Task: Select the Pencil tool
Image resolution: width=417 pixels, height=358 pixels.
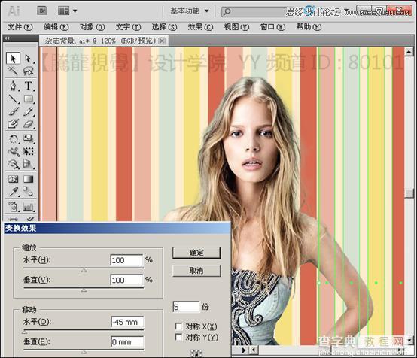Action: pos(28,111)
